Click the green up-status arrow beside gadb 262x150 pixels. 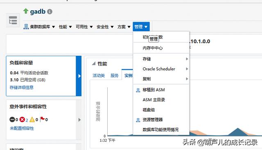tap(26, 11)
